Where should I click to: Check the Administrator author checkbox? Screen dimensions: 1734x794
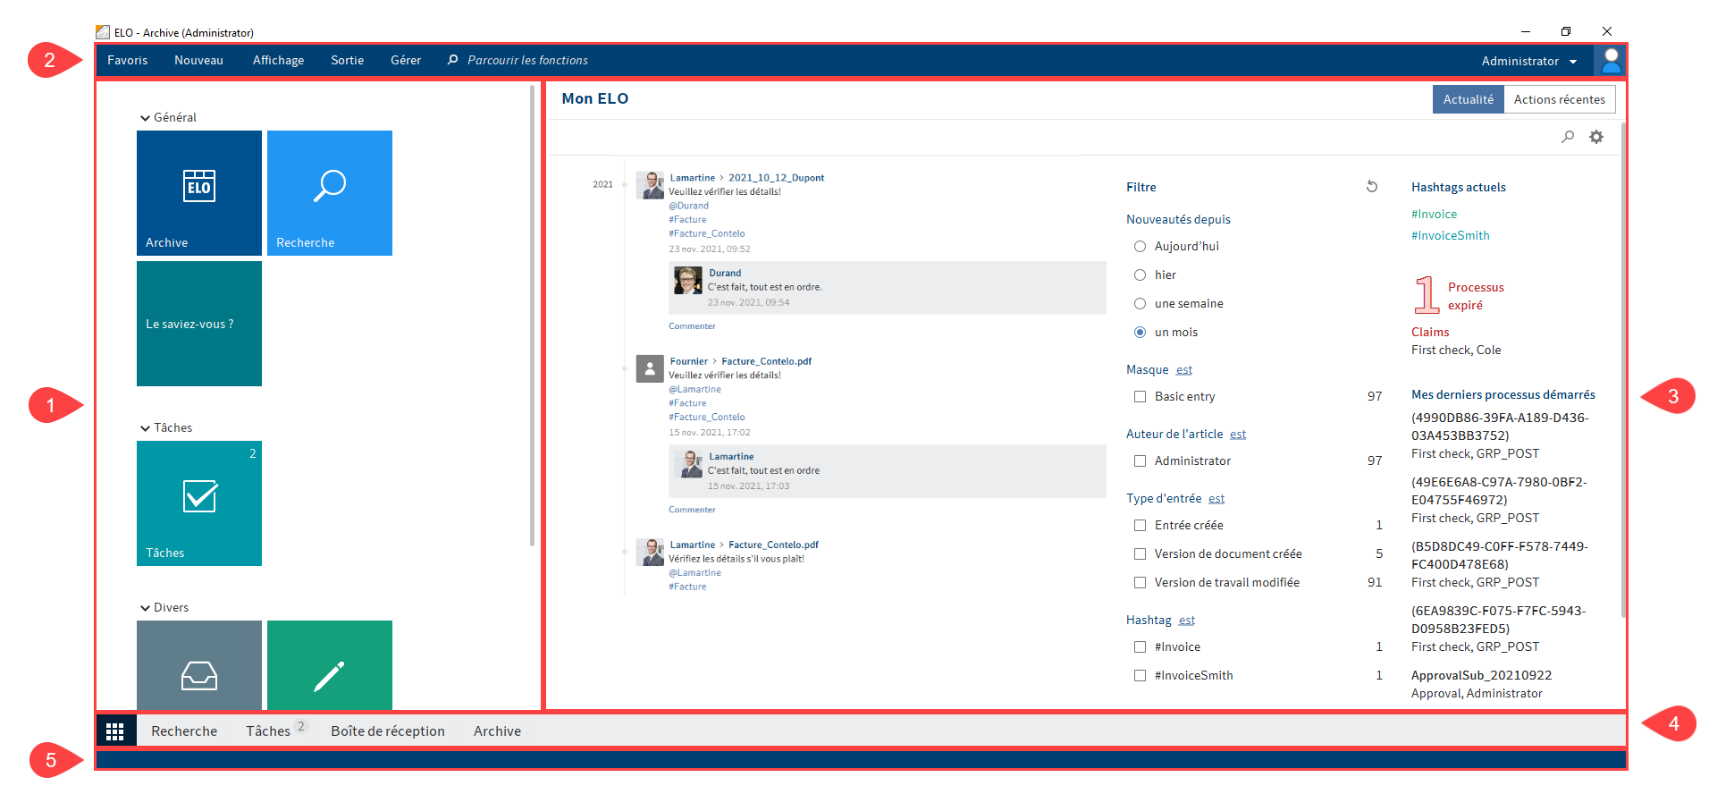[1140, 460]
